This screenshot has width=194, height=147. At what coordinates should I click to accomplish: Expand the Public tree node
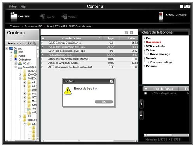(x=11, y=56)
